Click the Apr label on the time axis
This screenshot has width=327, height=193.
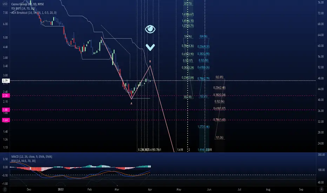(150, 189)
